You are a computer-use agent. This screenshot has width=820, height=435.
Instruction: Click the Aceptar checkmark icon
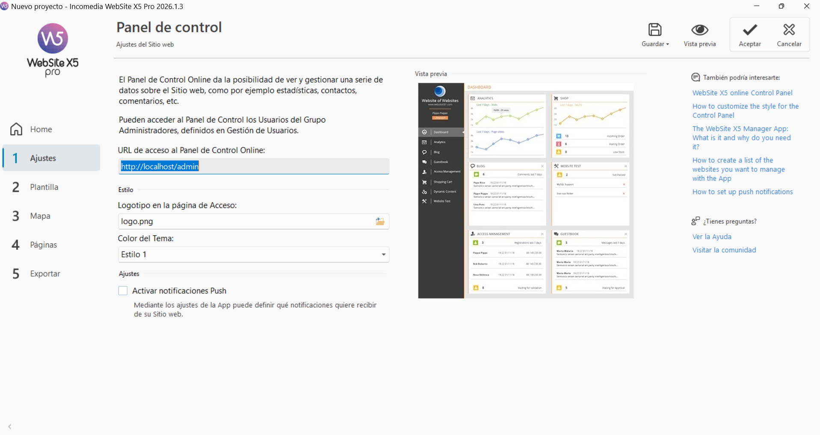[749, 30]
